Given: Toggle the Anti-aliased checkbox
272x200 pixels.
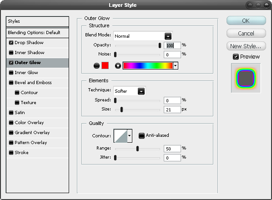Looking at the screenshot, I should [x=141, y=135].
